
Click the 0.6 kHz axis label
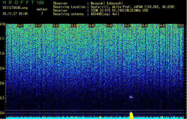click(2, 113)
